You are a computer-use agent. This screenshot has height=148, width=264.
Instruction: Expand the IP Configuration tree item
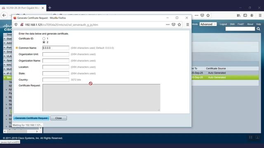(x=7, y=73)
